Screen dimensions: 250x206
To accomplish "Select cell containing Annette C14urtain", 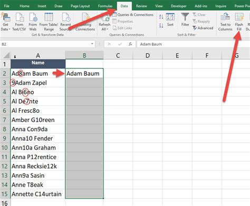I will pos(38,194).
